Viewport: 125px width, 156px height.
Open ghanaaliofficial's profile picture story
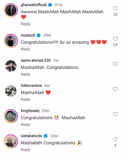(x=11, y=10)
